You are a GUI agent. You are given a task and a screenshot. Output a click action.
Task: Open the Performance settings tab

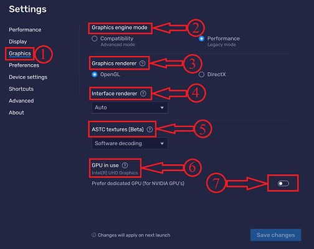point(25,30)
